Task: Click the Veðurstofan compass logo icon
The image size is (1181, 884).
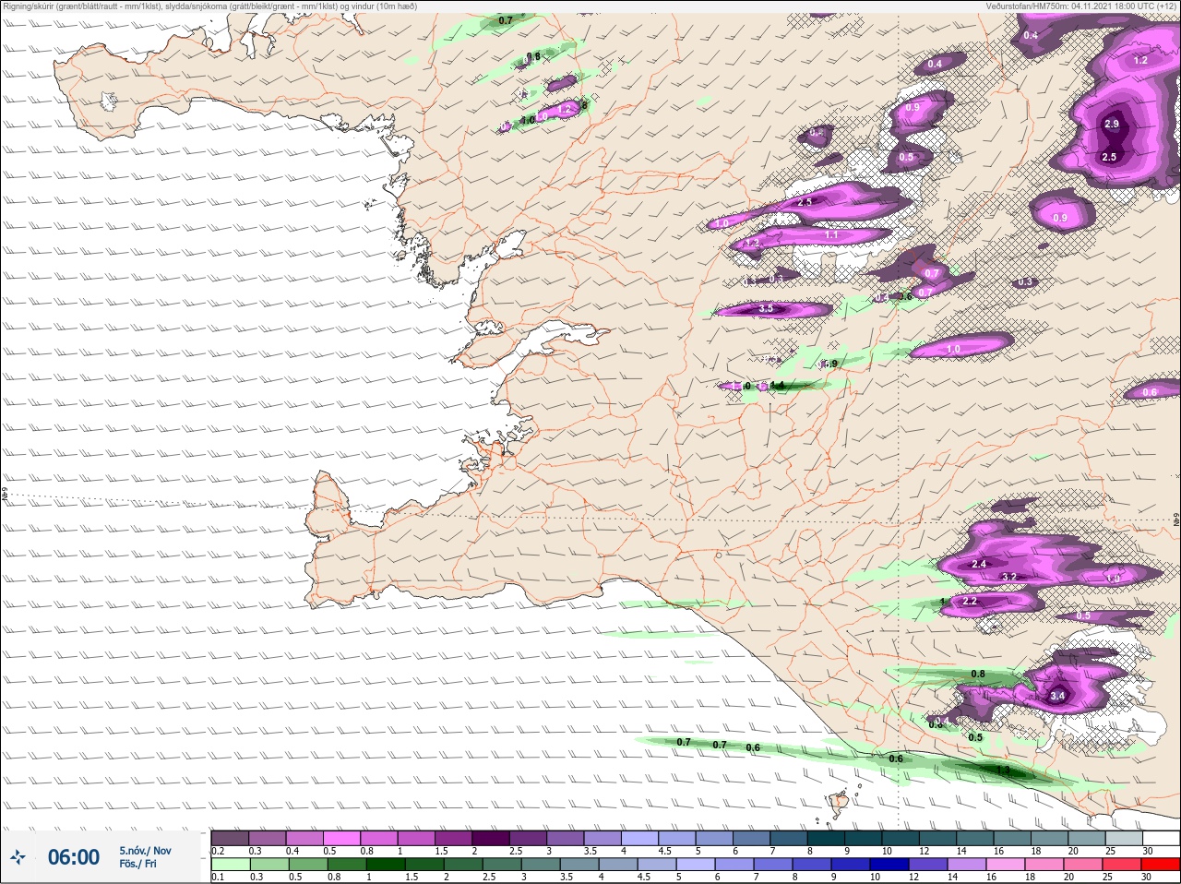Action: (x=18, y=857)
